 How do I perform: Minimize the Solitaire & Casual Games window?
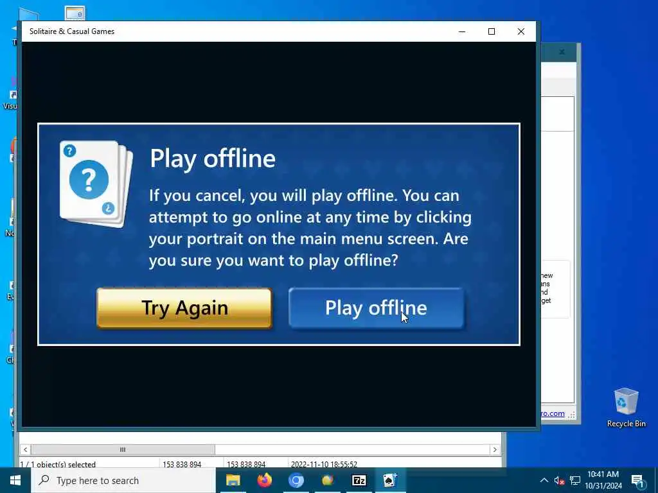point(462,31)
